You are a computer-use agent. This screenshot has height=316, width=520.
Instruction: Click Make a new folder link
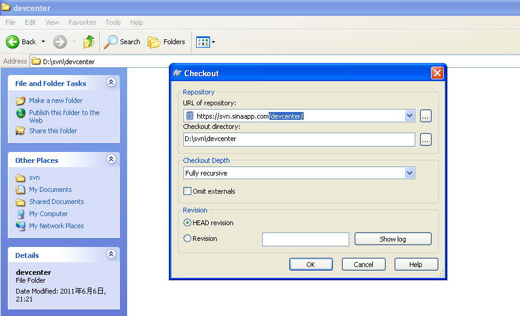(55, 100)
